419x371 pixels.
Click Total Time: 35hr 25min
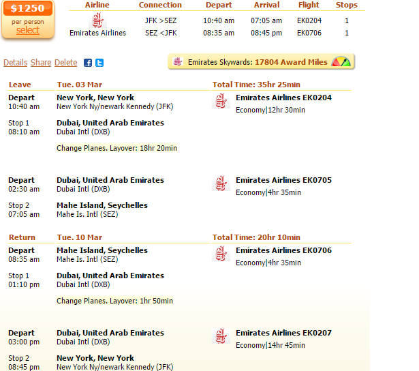click(256, 85)
